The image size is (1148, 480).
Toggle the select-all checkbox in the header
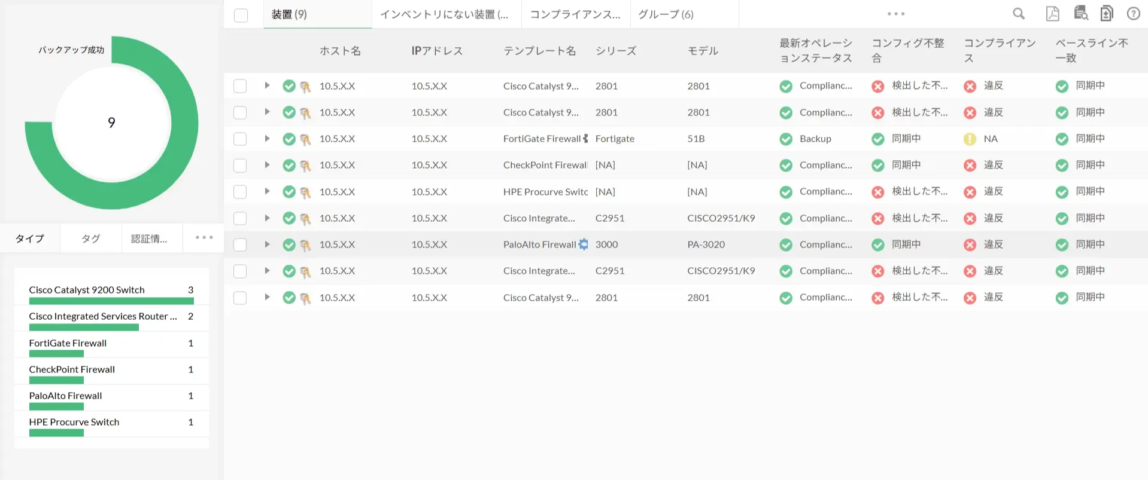click(x=241, y=15)
